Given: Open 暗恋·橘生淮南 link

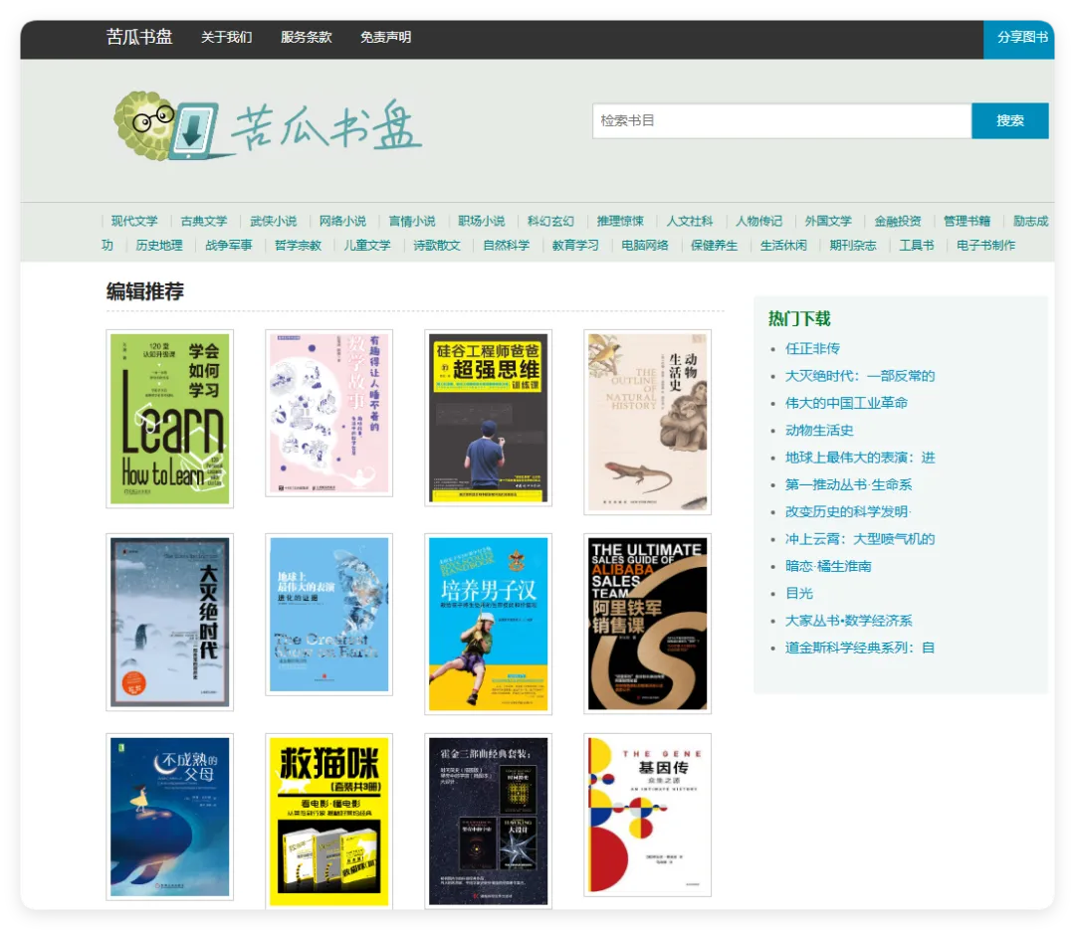Looking at the screenshot, I should click(828, 566).
